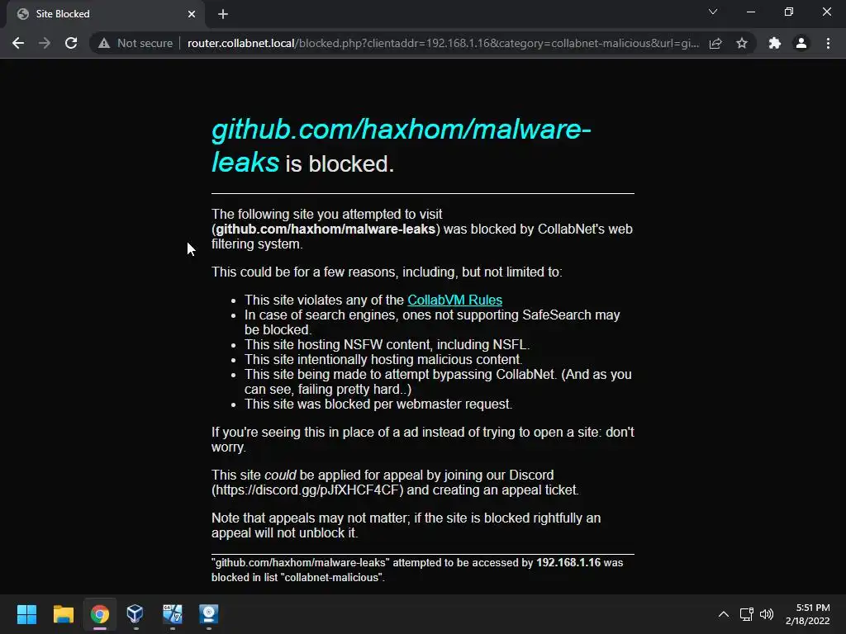Viewport: 846px width, 634px height.
Task: Click 'intentionally hosting malicious content' bullet
Action: point(383,360)
